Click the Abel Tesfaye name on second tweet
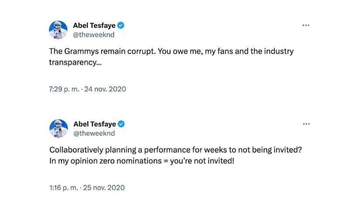Image resolution: width=360 pixels, height=216 pixels. [94, 124]
